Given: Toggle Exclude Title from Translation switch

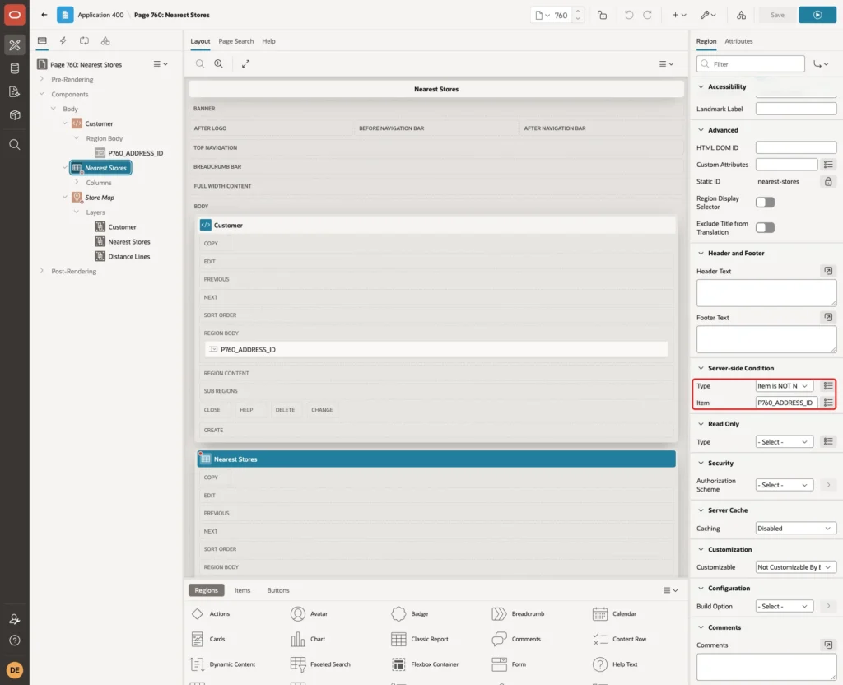Looking at the screenshot, I should [765, 228].
